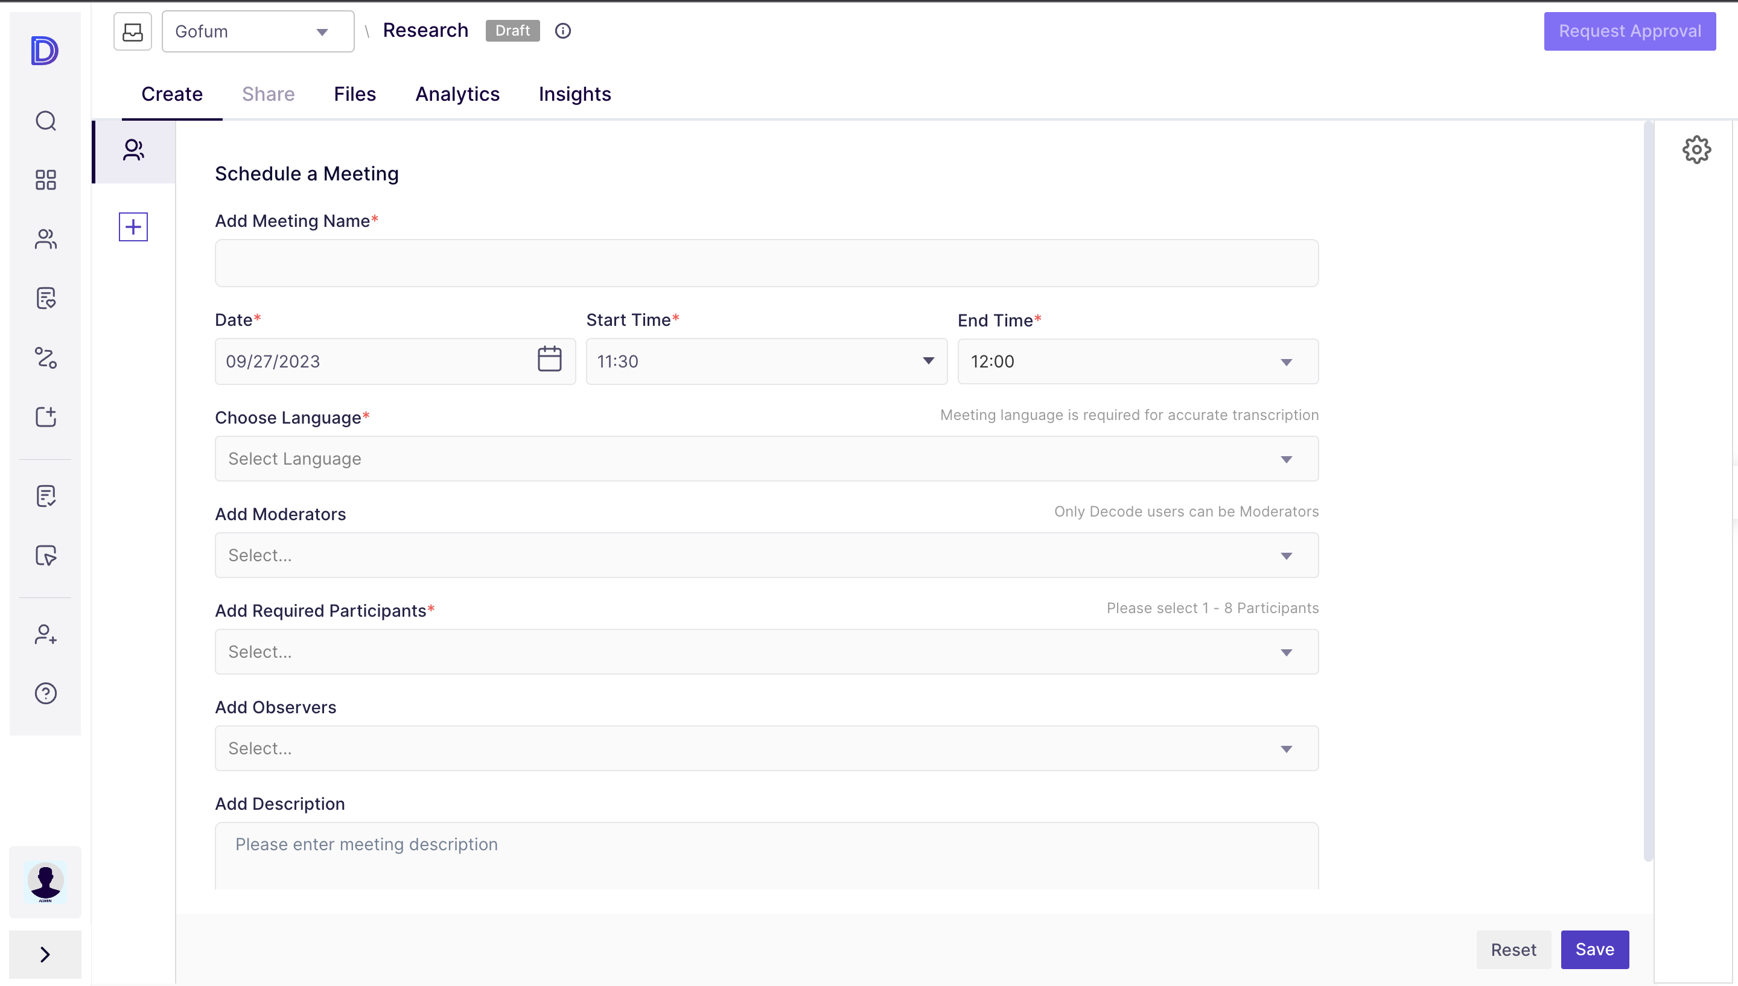The image size is (1738, 986).
Task: Click the invite user icon near the bottom
Action: coord(45,635)
